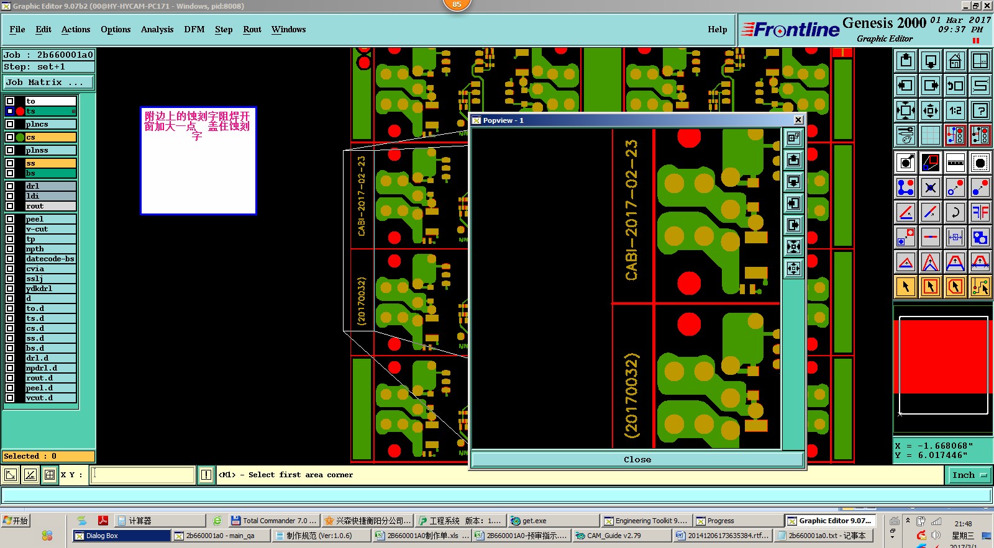Toggle the grid display icon
Screen dimensions: 994x548
pyautogui.click(x=931, y=135)
